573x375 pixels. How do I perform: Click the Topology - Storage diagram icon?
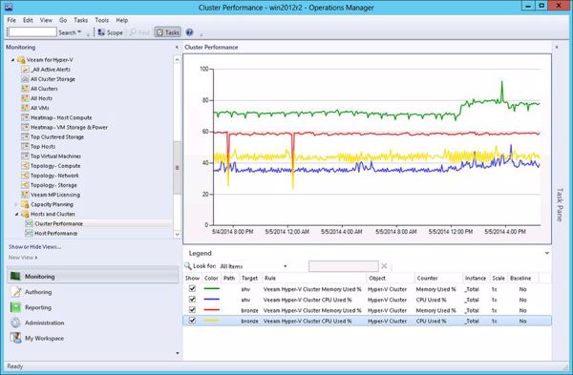pyautogui.click(x=25, y=185)
